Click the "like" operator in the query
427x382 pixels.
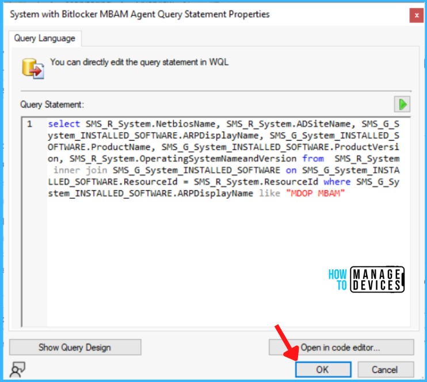click(x=269, y=194)
